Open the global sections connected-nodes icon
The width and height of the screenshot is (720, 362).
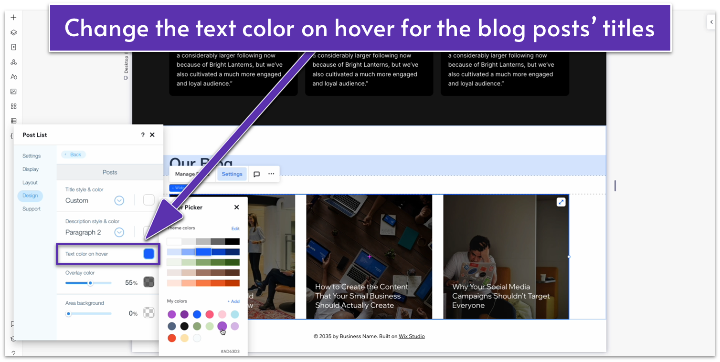point(13,62)
